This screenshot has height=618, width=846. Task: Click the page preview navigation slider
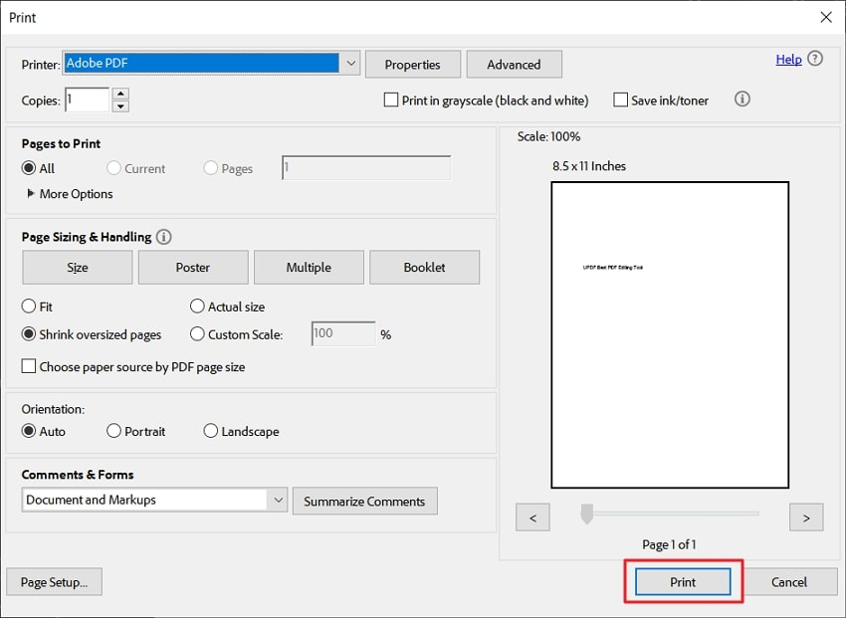point(586,514)
